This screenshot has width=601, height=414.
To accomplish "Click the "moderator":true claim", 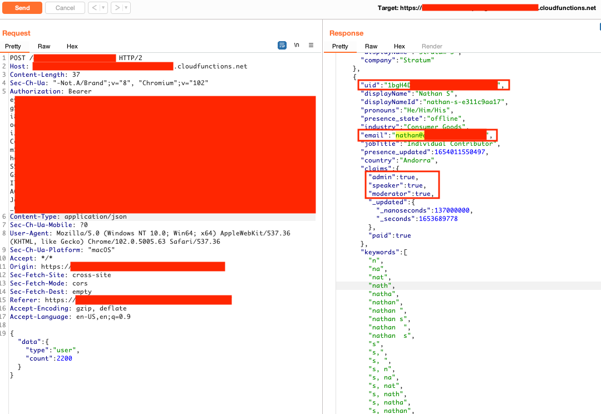I will click(x=401, y=194).
